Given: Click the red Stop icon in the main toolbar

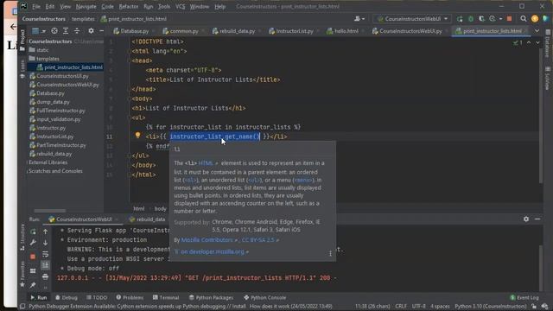Looking at the screenshot, I should [x=509, y=19].
